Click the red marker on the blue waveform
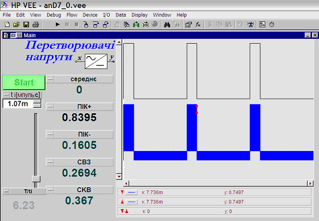 197,109
